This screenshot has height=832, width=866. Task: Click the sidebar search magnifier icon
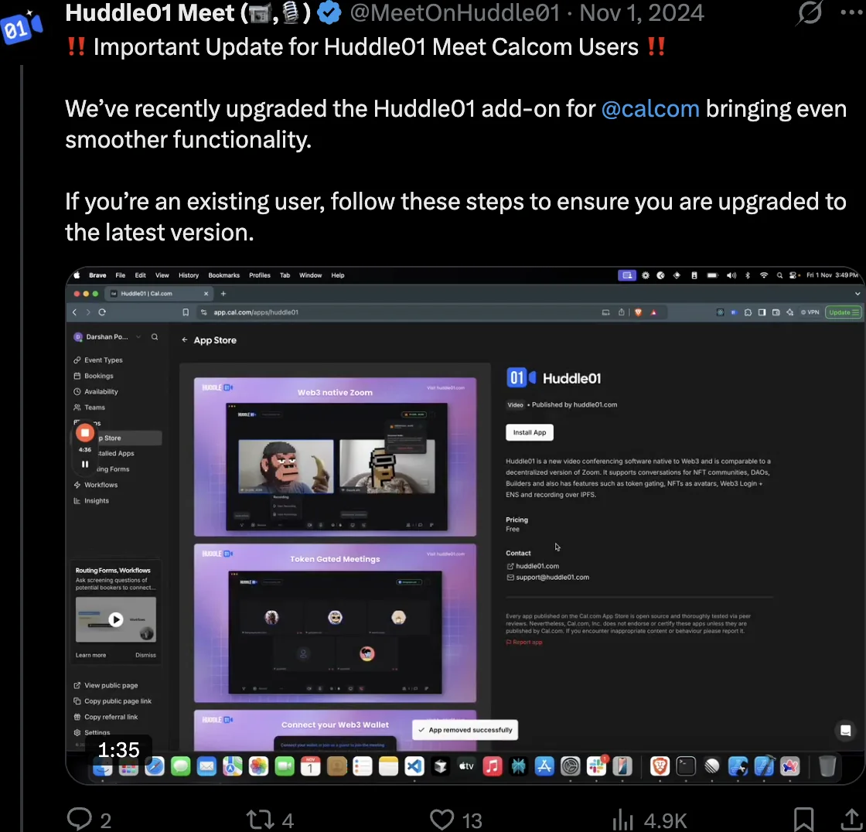155,336
